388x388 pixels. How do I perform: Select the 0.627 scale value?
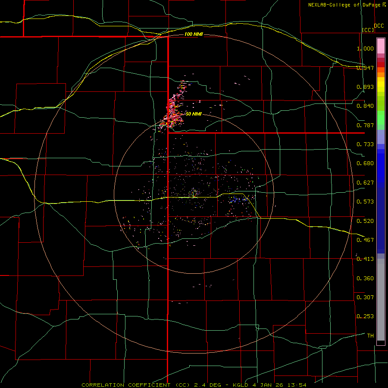click(365, 183)
